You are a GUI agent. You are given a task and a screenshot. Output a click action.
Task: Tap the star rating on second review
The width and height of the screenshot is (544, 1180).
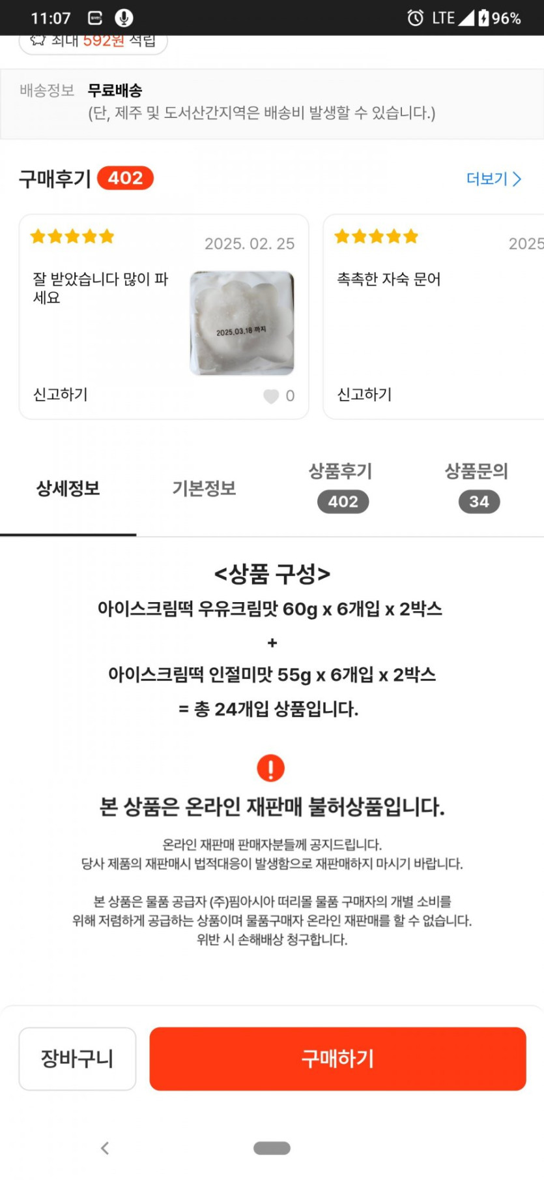376,236
